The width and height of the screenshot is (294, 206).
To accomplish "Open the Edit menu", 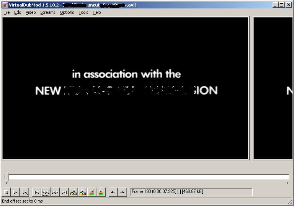I will [x=18, y=12].
